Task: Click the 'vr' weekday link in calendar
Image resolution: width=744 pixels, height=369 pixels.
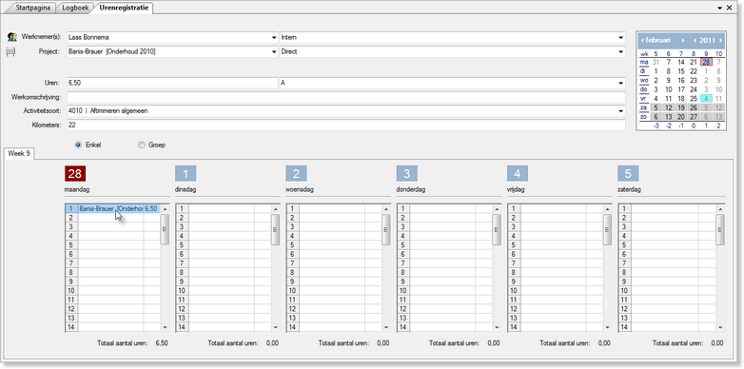Action: tap(643, 99)
